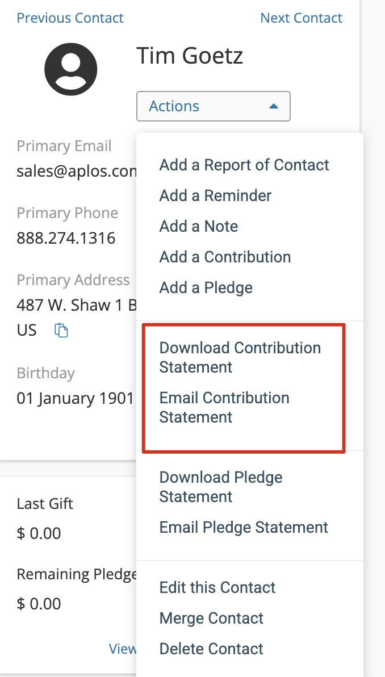Open the Previous Contact link
Image resolution: width=385 pixels, height=677 pixels.
pyautogui.click(x=70, y=18)
